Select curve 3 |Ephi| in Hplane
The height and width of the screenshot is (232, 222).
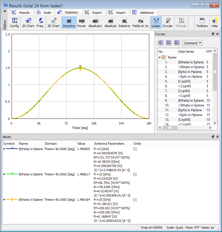point(190,72)
